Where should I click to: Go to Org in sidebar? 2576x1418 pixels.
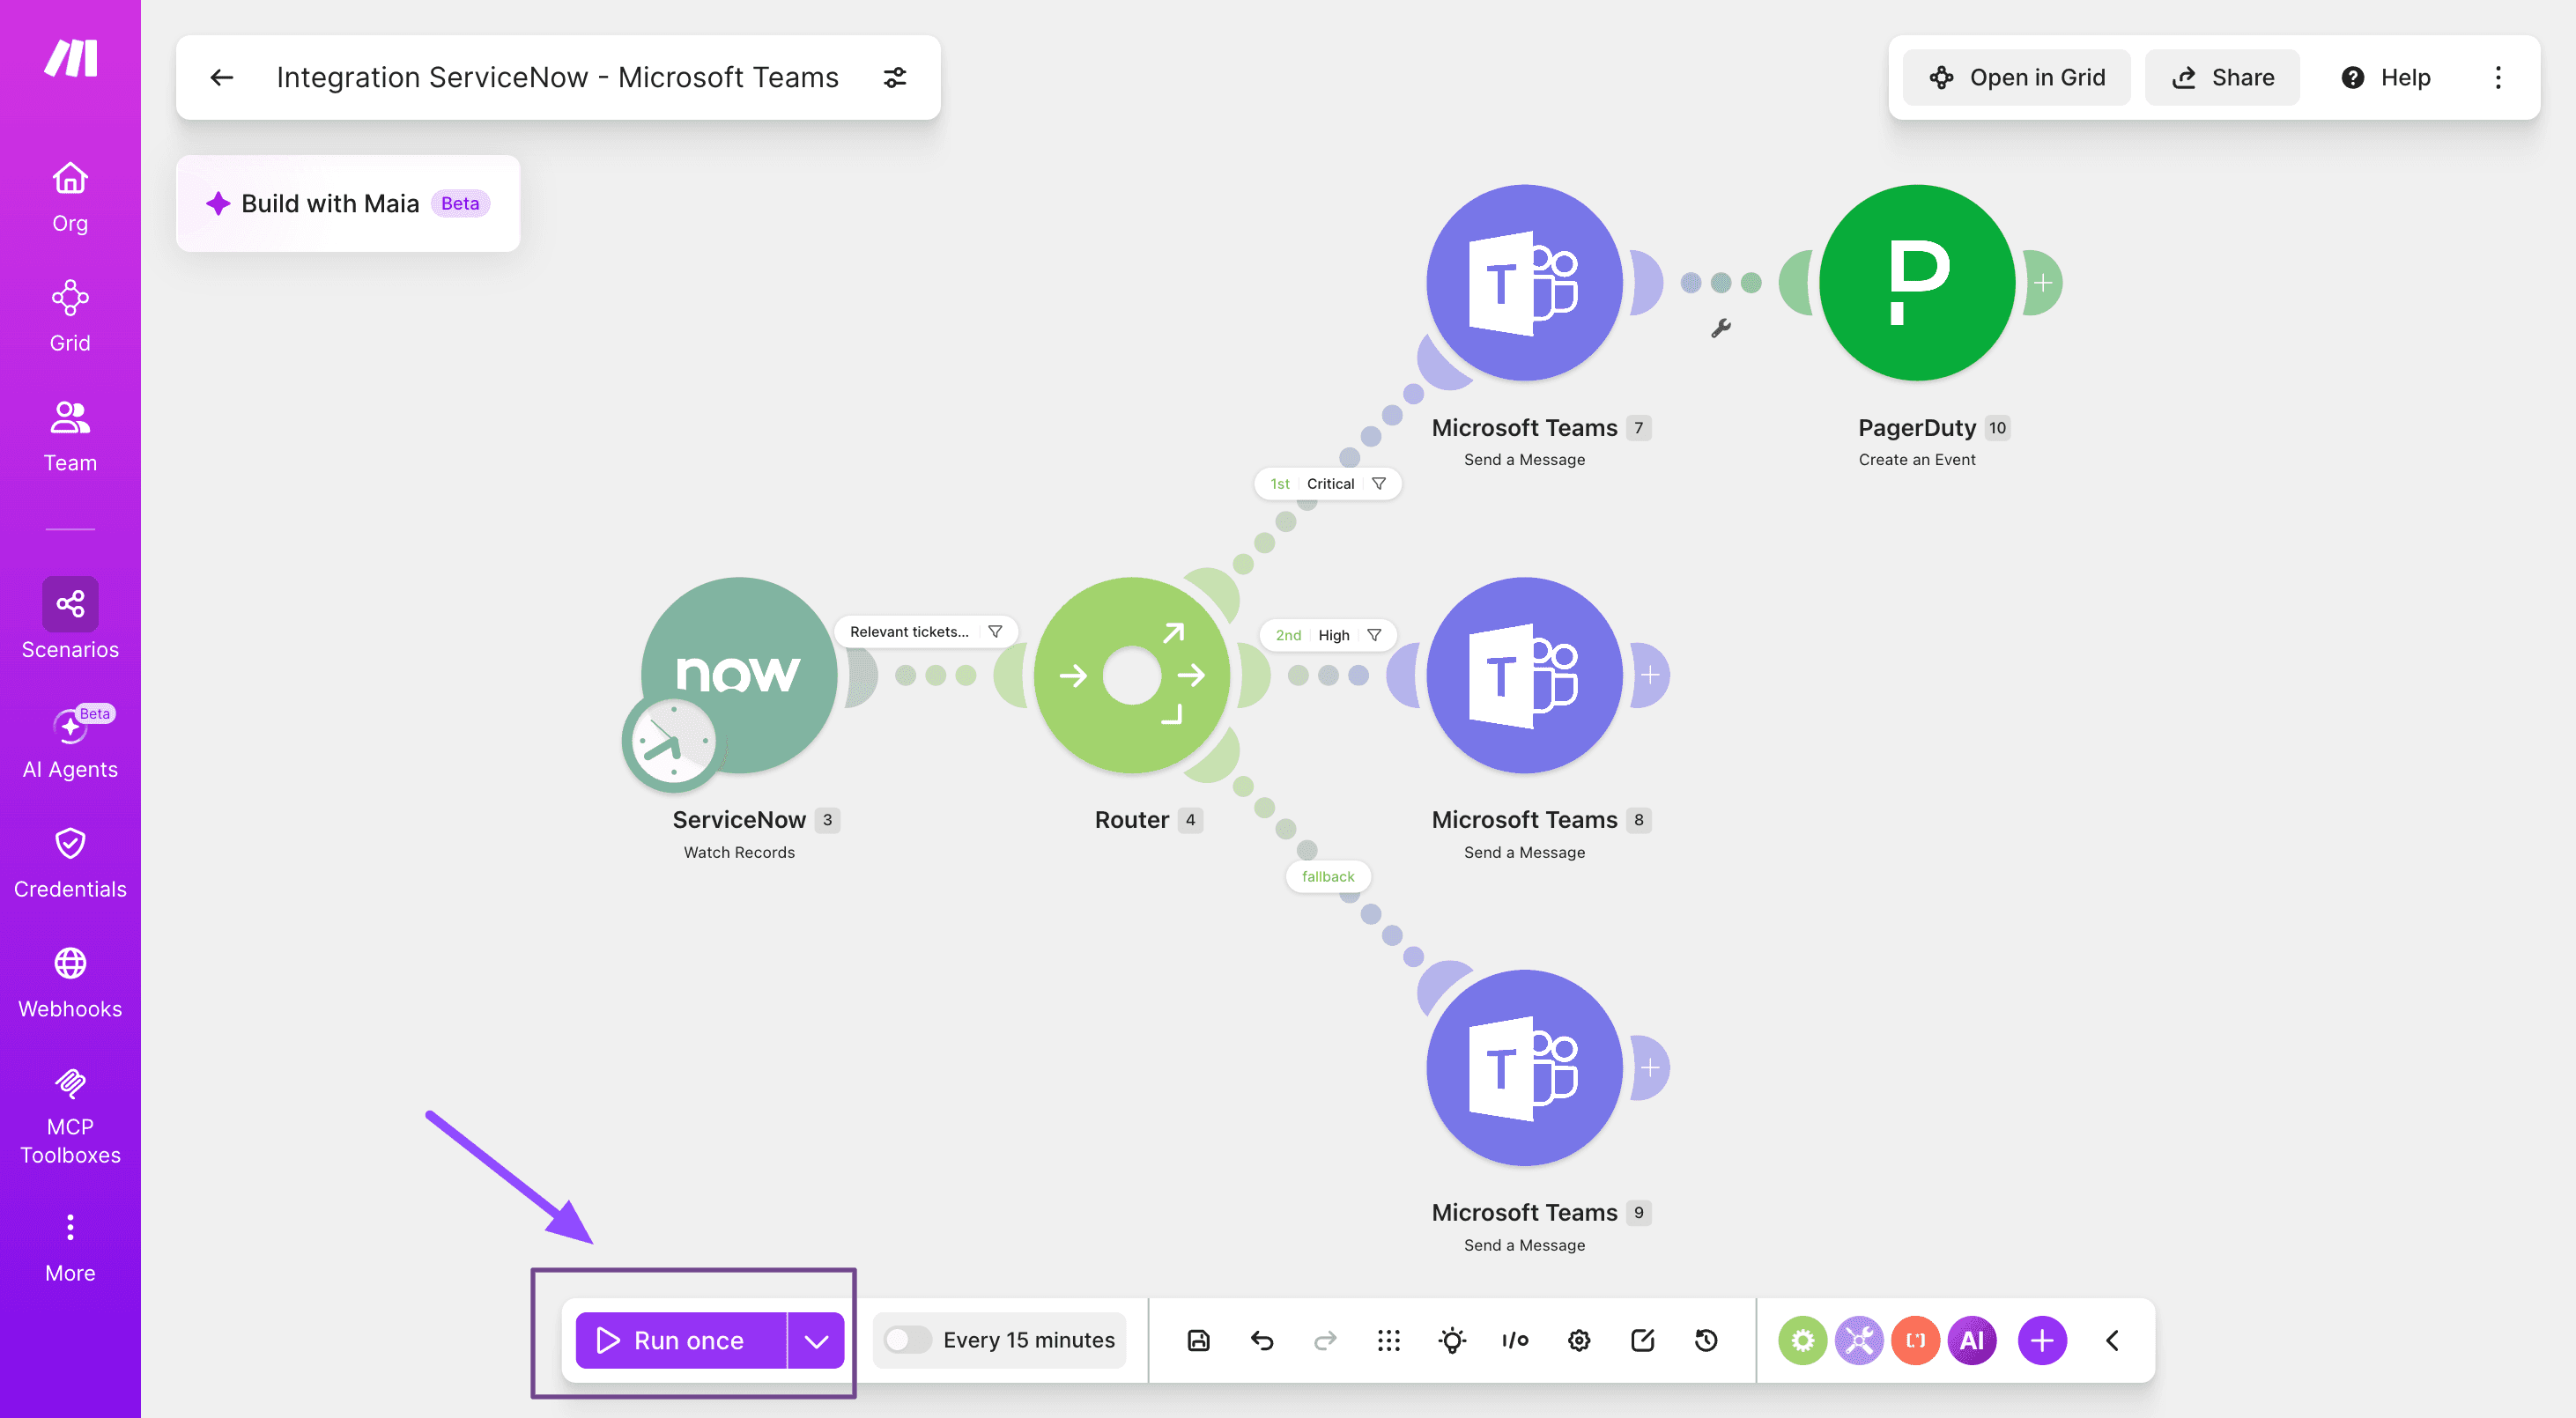[x=70, y=198]
